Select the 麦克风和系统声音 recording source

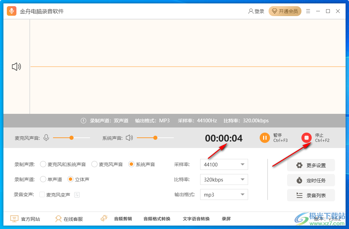click(43, 164)
